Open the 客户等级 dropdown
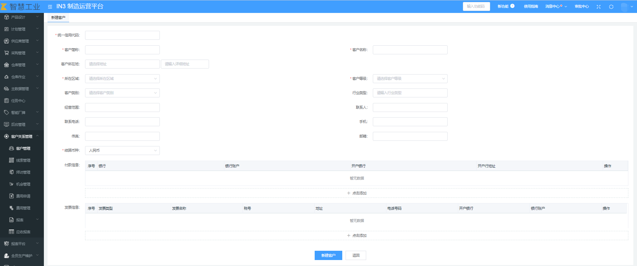Screen dimensions: 637x266 tap(410, 79)
